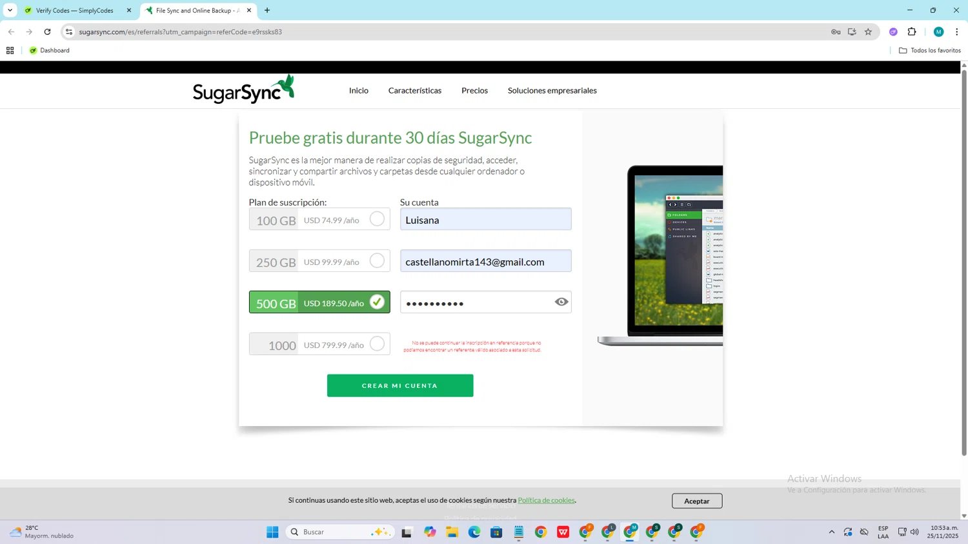Show hidden system tray icons

click(832, 532)
